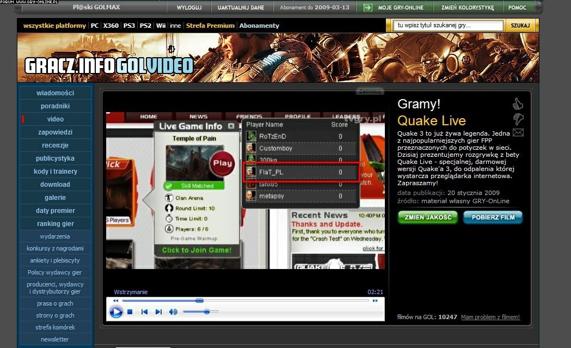Viewport: 571px width, 348px height.
Task: Open the Strefa Premium tab
Action: [210, 26]
